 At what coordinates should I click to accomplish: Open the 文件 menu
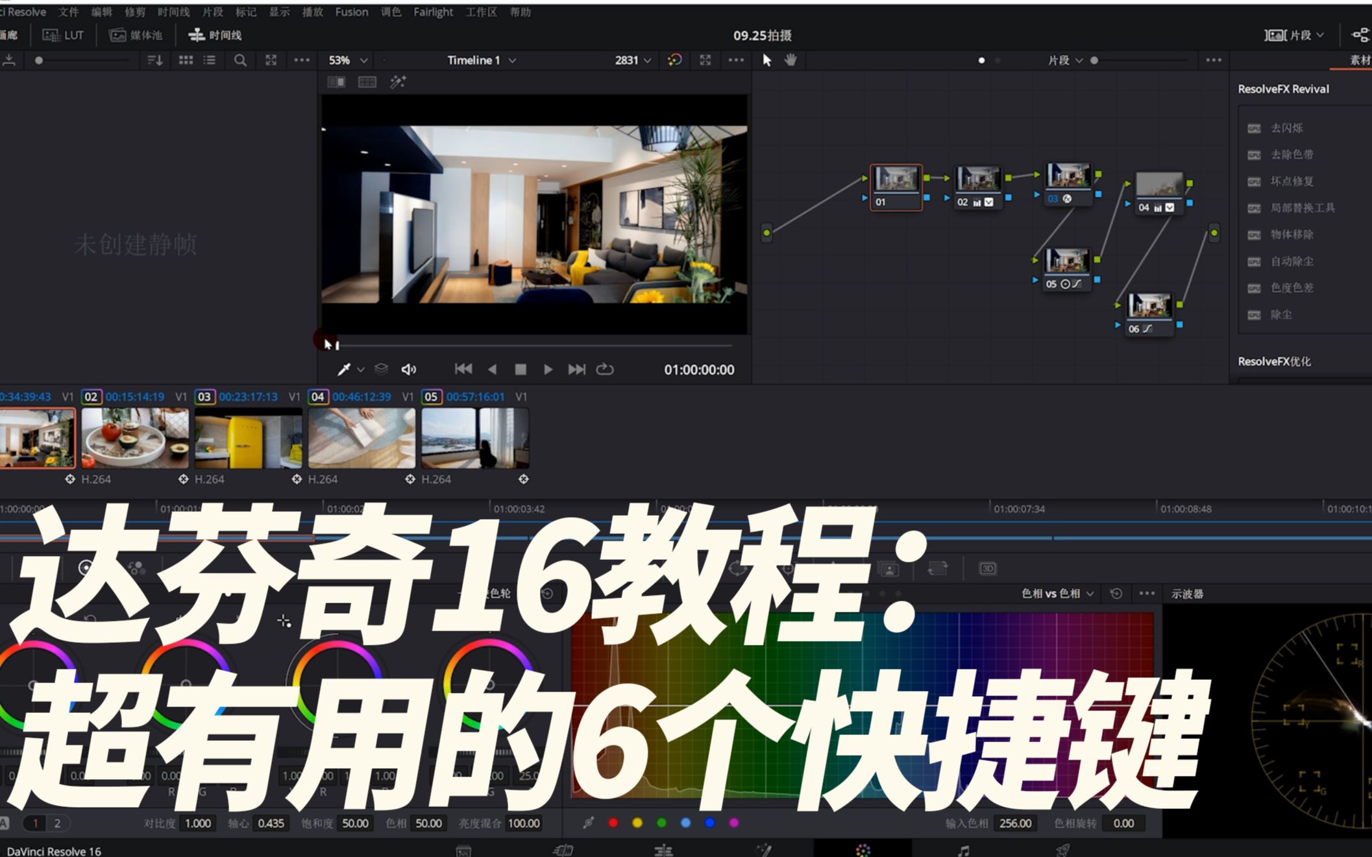pyautogui.click(x=68, y=12)
